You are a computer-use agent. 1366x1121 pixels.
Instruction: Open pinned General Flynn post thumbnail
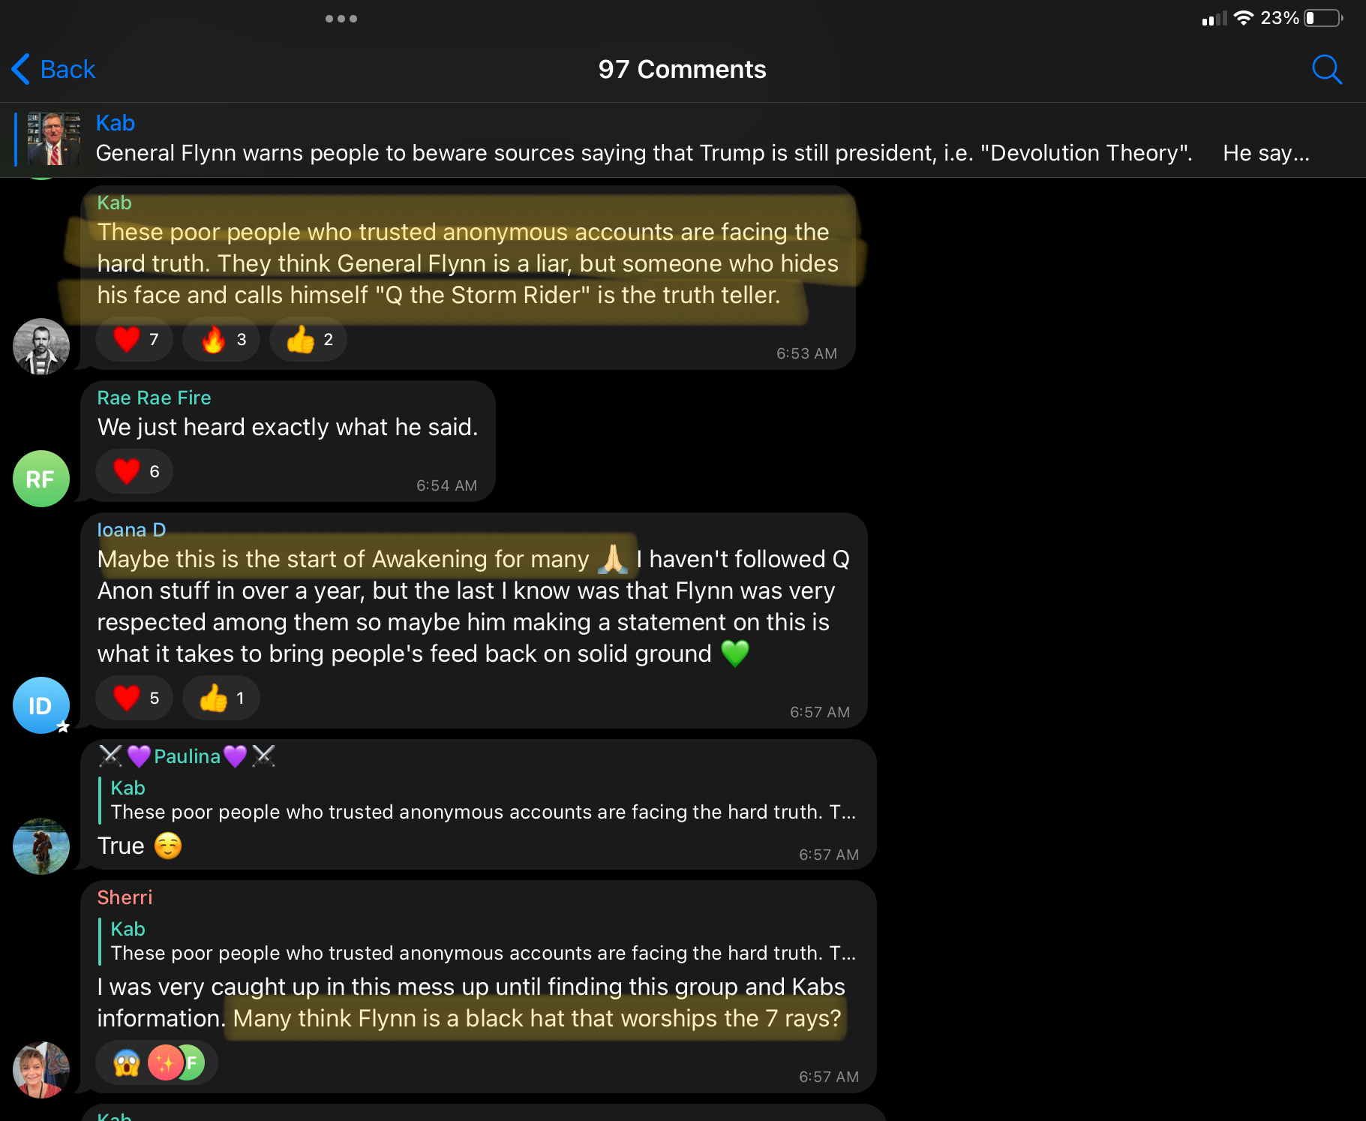pyautogui.click(x=54, y=139)
